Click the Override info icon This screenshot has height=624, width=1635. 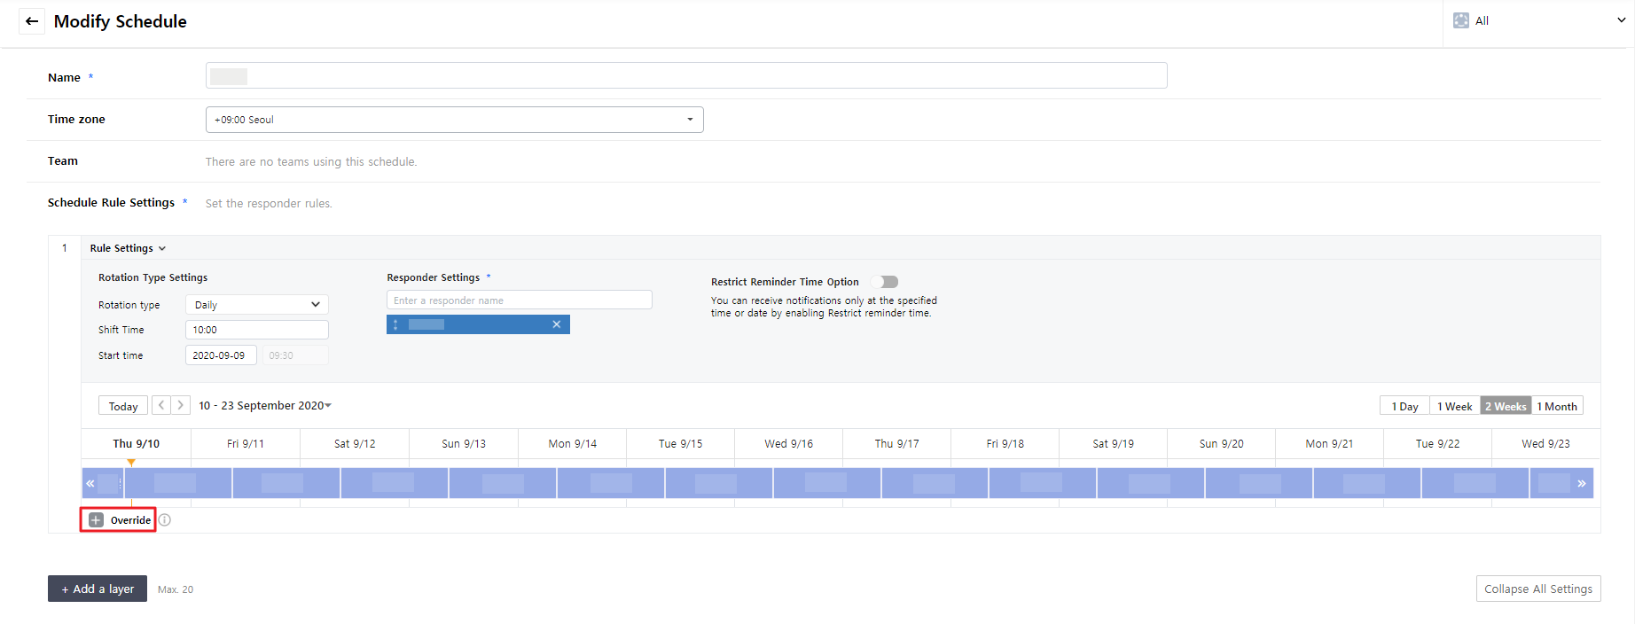pyautogui.click(x=165, y=520)
